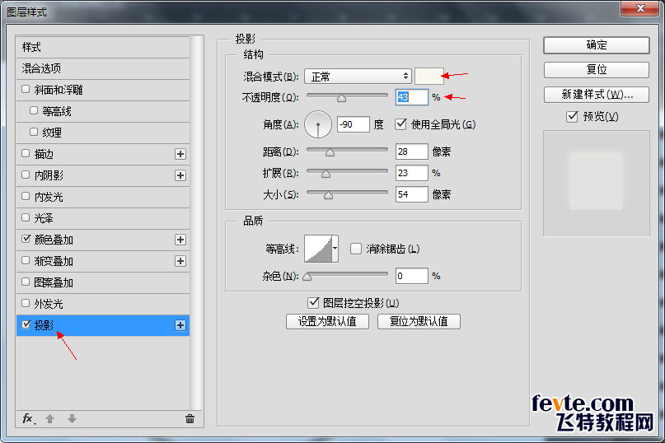Click 复位为默认值 button

(x=419, y=321)
